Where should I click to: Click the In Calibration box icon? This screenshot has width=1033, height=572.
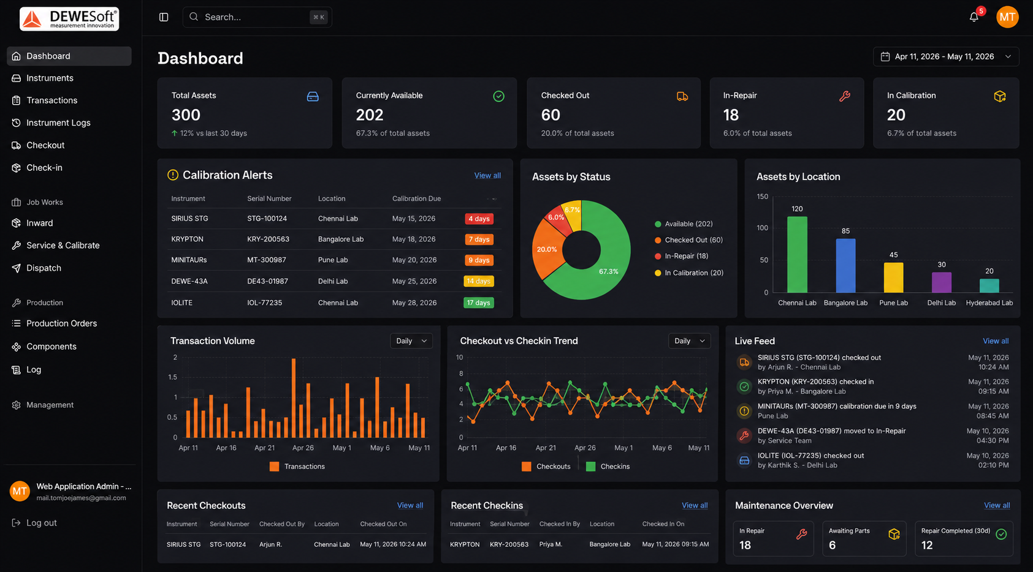tap(1000, 96)
